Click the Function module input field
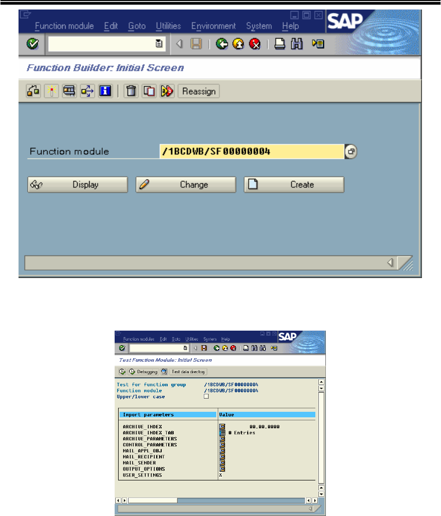This screenshot has height=516, width=441. click(252, 151)
